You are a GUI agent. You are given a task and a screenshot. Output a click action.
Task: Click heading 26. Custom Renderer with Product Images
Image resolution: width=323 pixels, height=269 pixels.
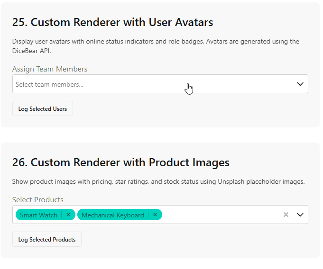click(121, 162)
